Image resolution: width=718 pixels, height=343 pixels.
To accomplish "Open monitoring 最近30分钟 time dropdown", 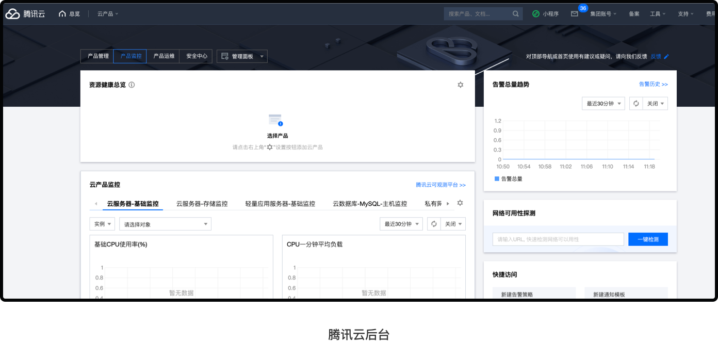I will (401, 224).
